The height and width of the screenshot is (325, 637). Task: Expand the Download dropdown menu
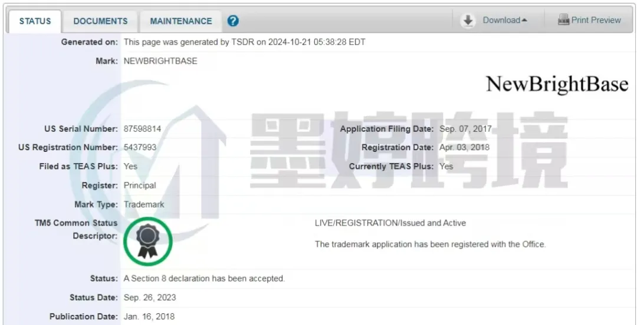coord(505,20)
